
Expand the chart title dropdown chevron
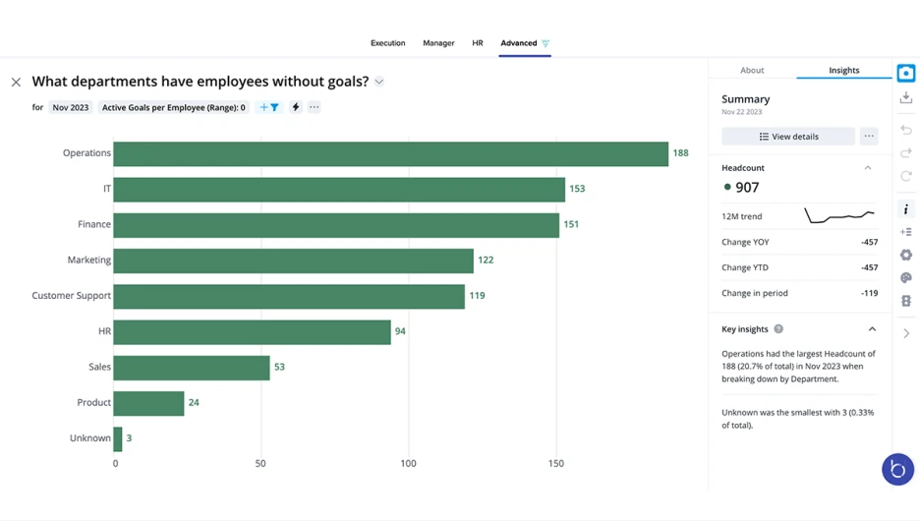pyautogui.click(x=379, y=83)
